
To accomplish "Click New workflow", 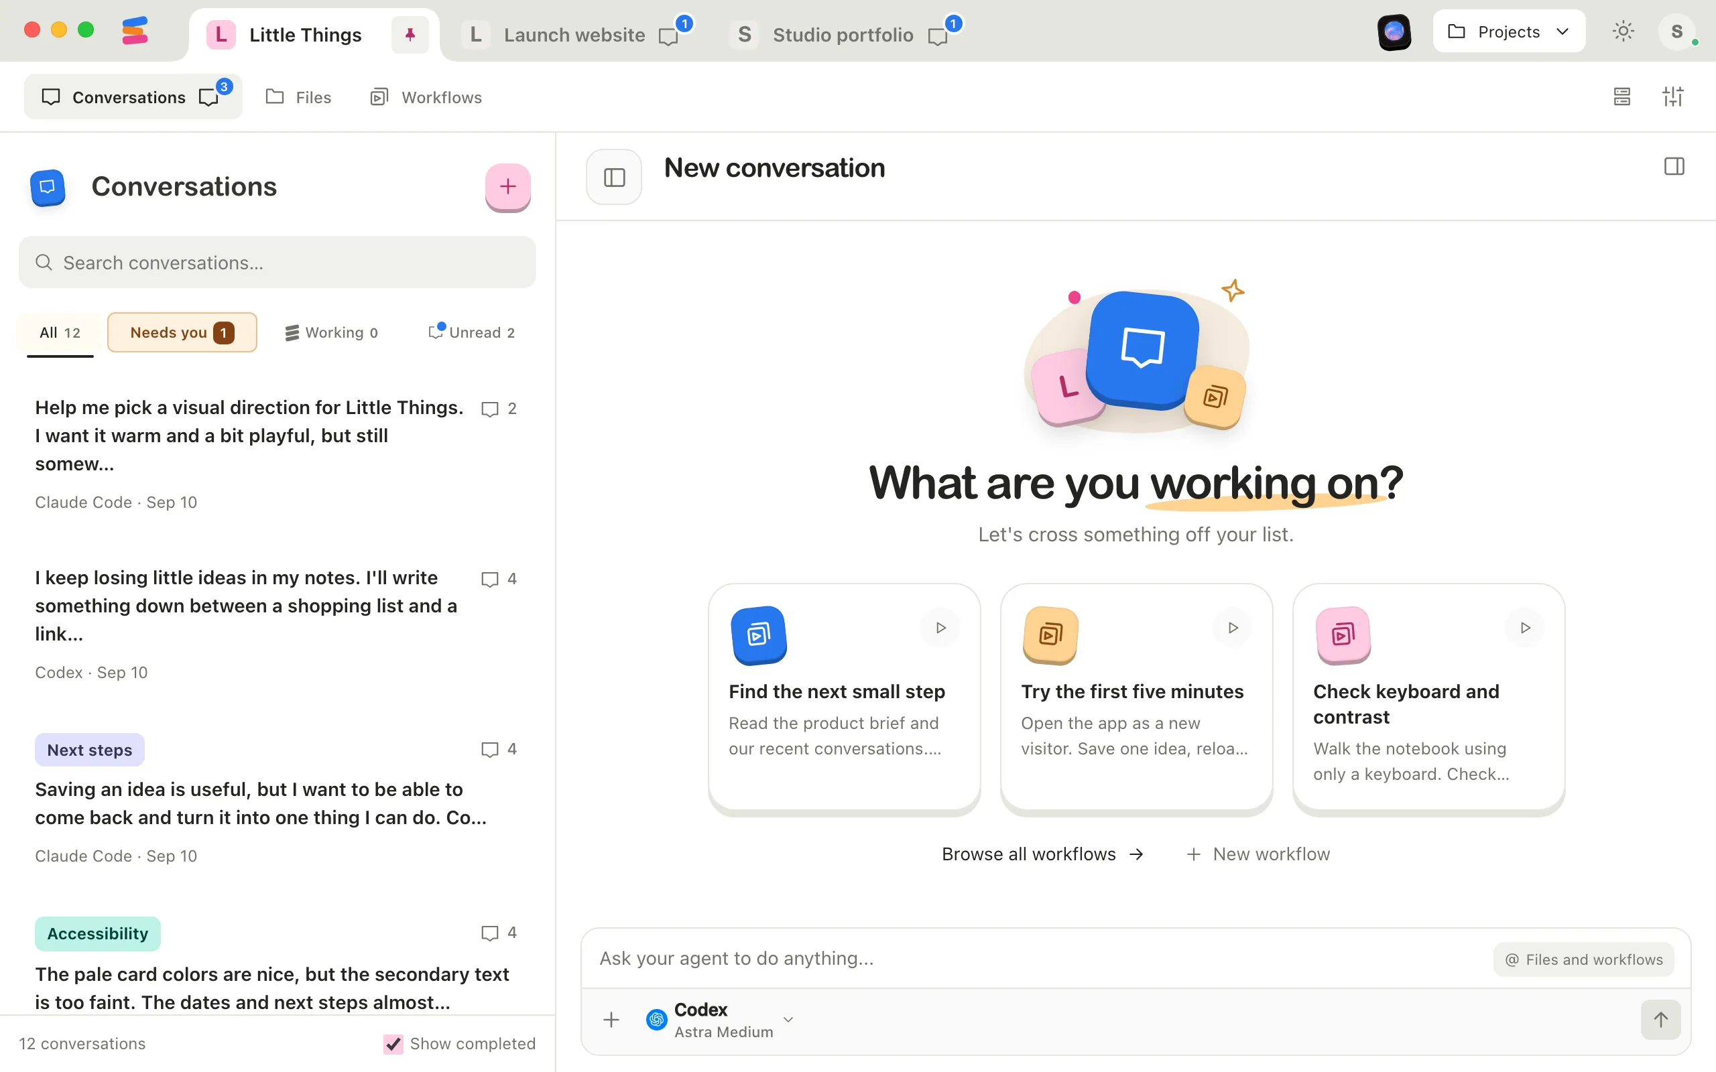I will [1259, 854].
